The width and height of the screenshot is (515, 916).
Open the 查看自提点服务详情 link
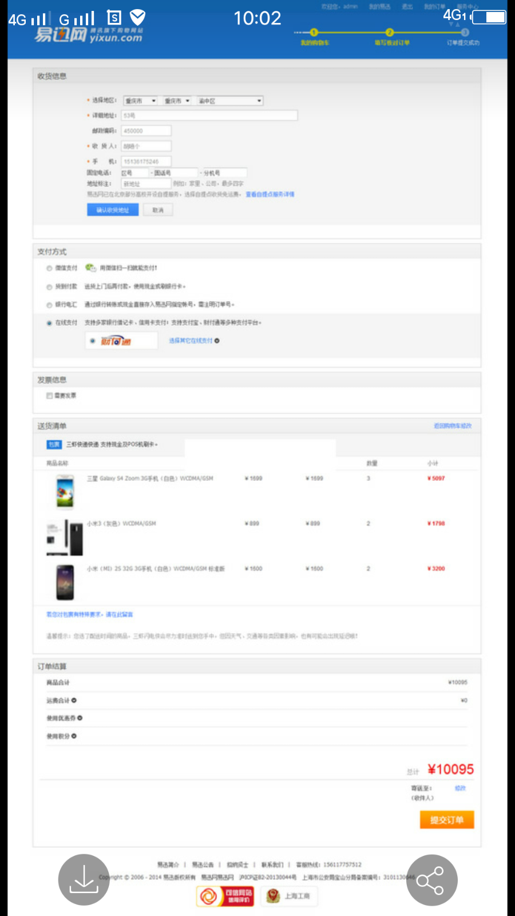270,195
